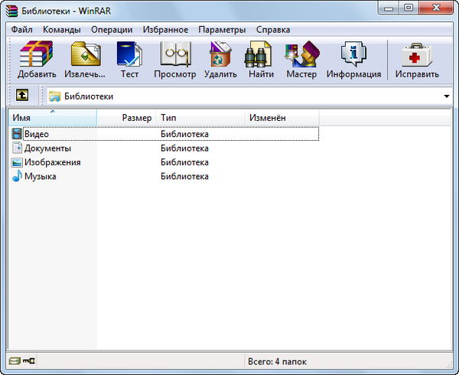Image resolution: width=459 pixels, height=375 pixels.
Task: Open the Найти (Find) binoculars tool
Action: click(261, 60)
